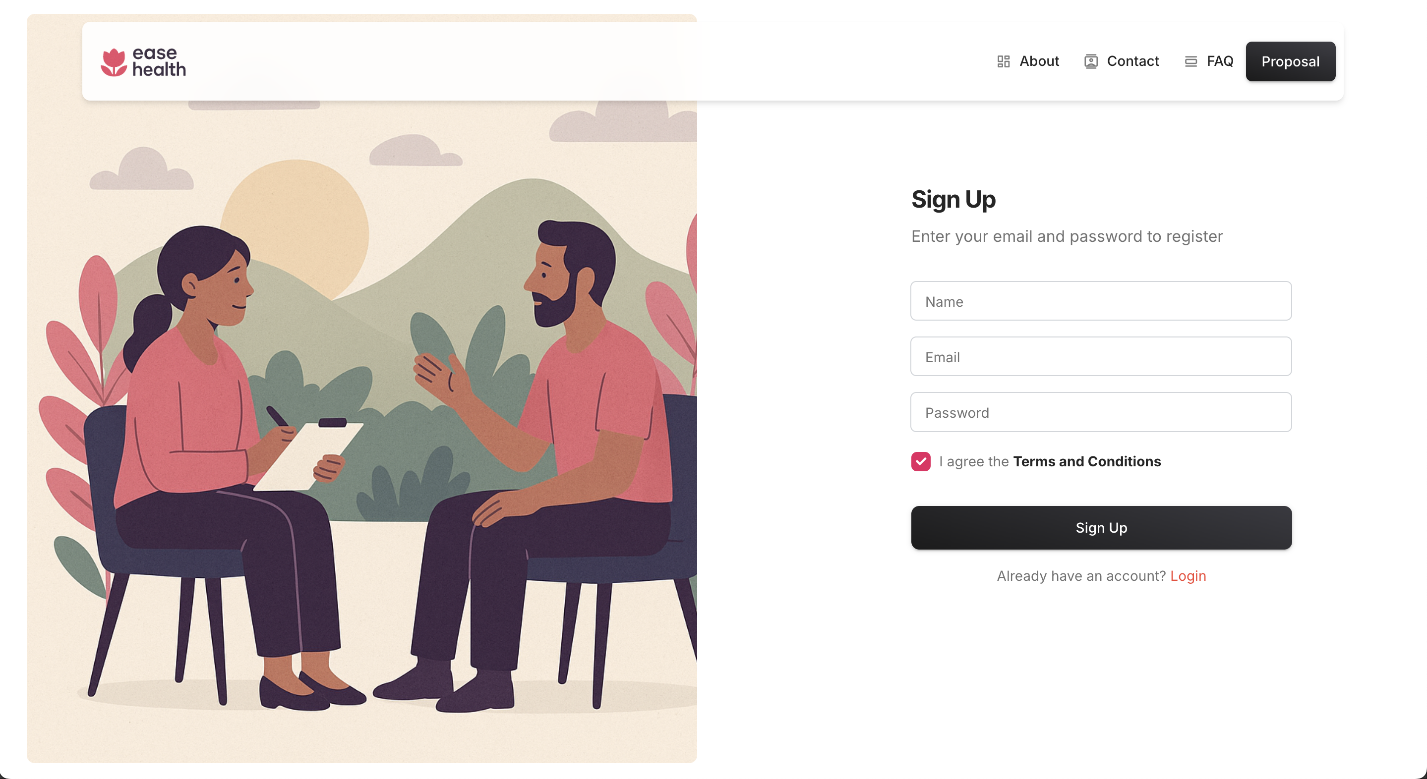Open the Terms and Conditions link

click(1087, 461)
